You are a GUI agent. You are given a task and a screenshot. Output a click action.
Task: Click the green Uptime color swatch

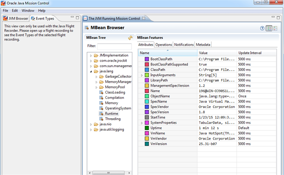click(147, 128)
